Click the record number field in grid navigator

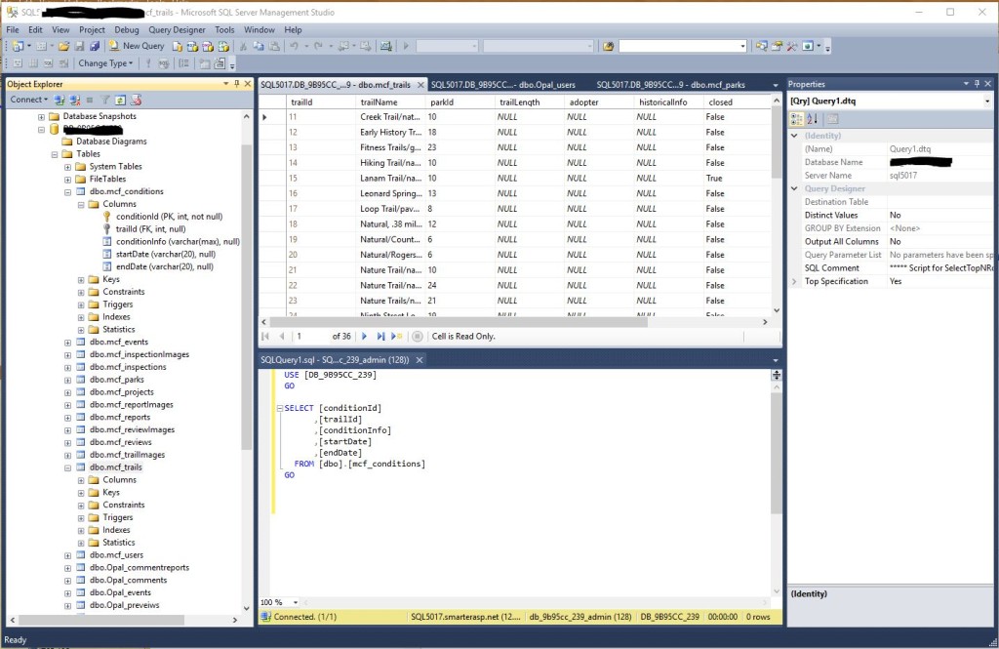coord(310,336)
